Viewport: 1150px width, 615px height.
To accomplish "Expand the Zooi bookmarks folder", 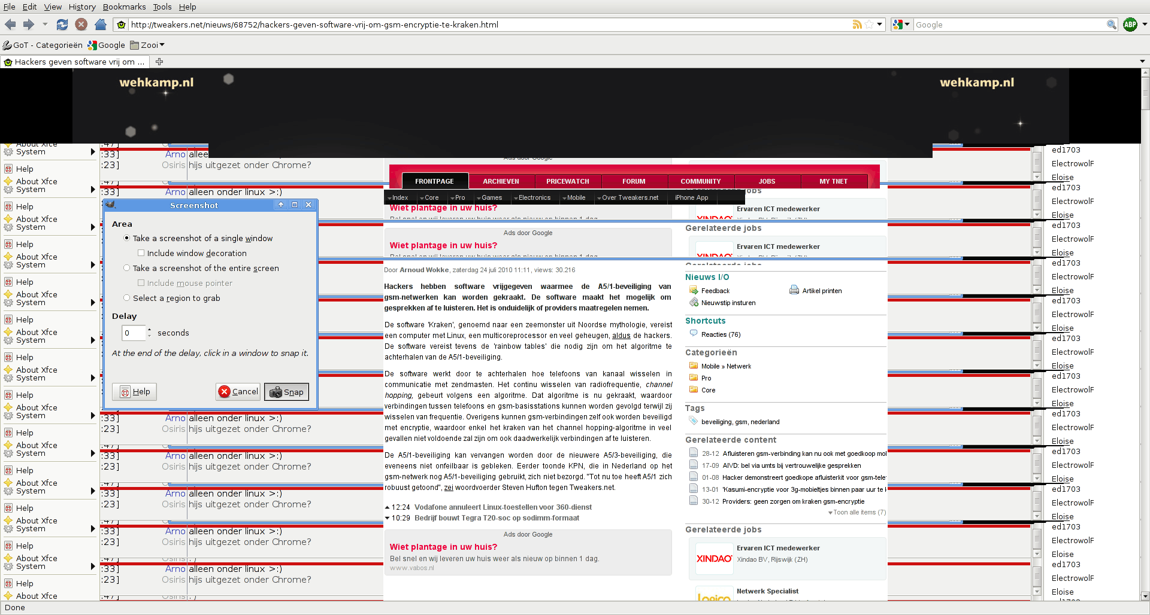I will tap(147, 45).
